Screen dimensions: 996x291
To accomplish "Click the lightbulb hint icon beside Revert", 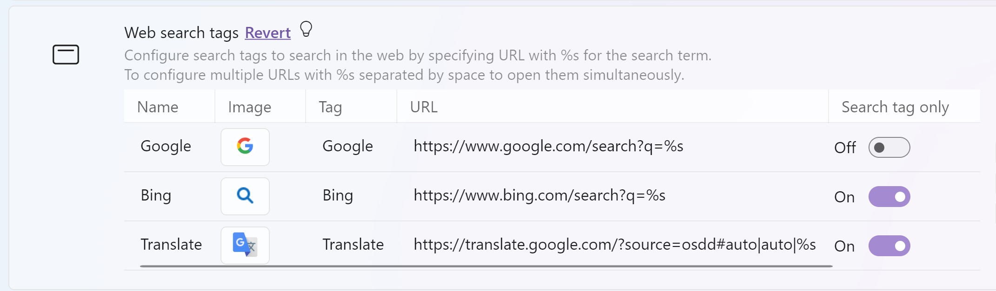I will click(x=306, y=30).
